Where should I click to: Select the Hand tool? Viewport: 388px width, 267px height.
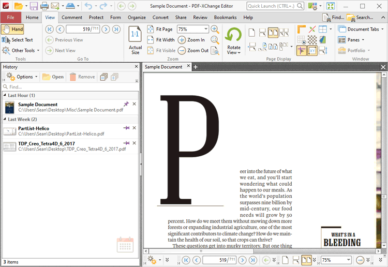13,29
